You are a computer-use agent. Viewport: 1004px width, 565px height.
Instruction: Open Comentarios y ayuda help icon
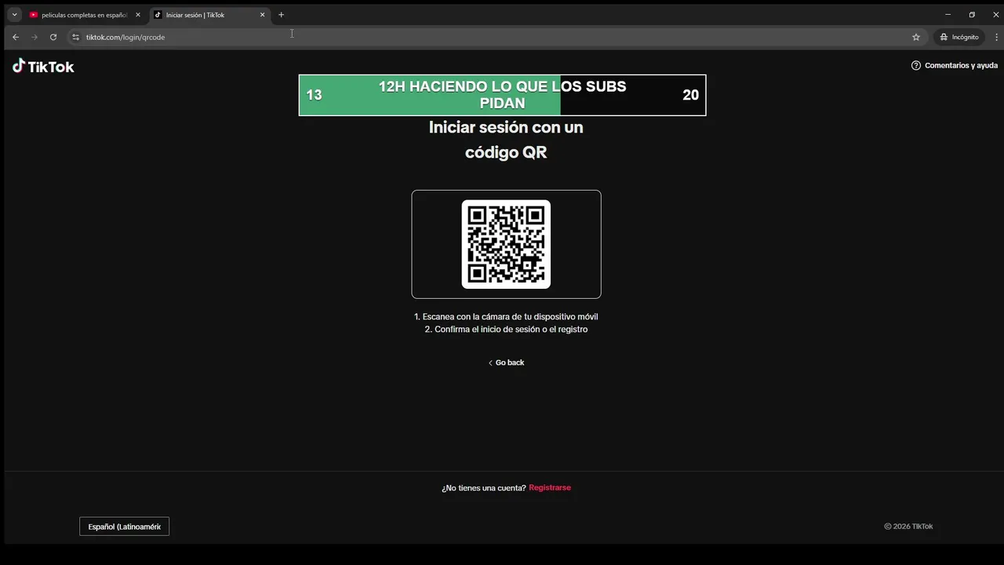click(915, 66)
